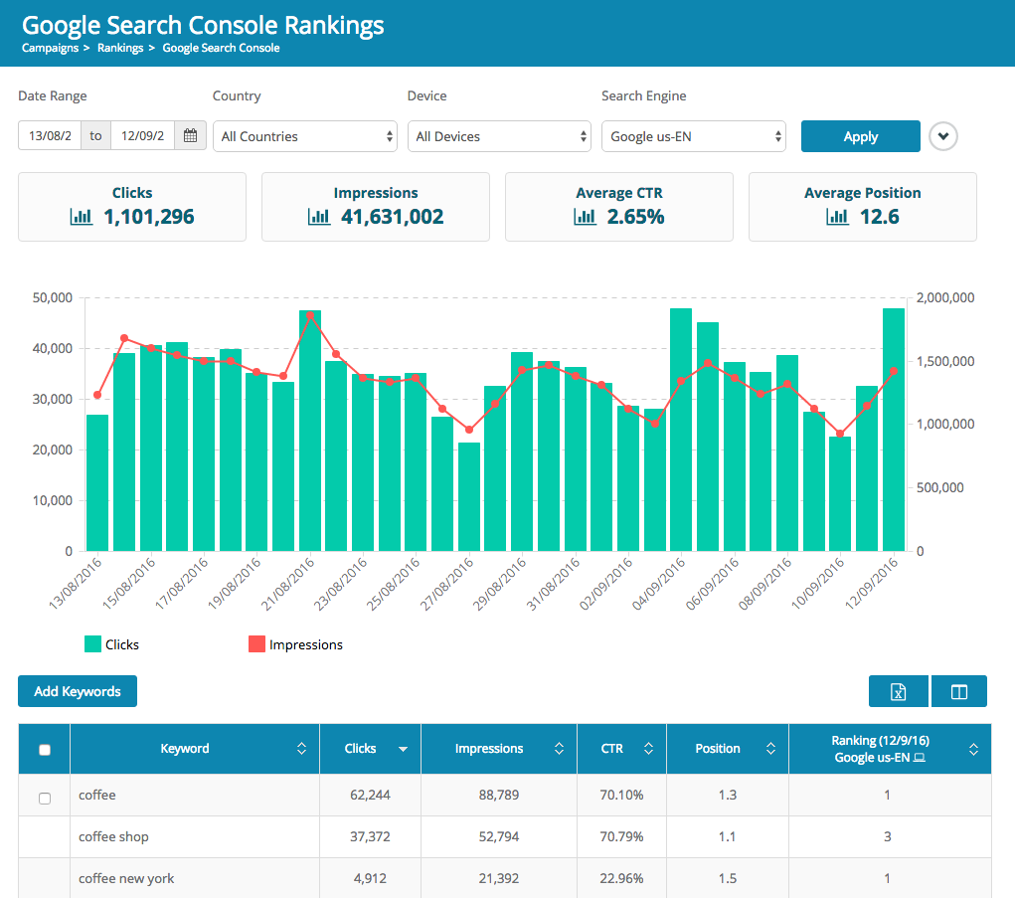Image resolution: width=1015 pixels, height=898 pixels.
Task: Click the Excel export icon button
Action: [x=898, y=691]
